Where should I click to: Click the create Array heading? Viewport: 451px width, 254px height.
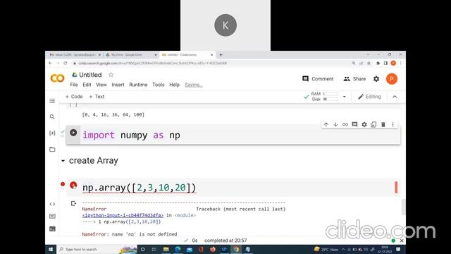(x=94, y=160)
